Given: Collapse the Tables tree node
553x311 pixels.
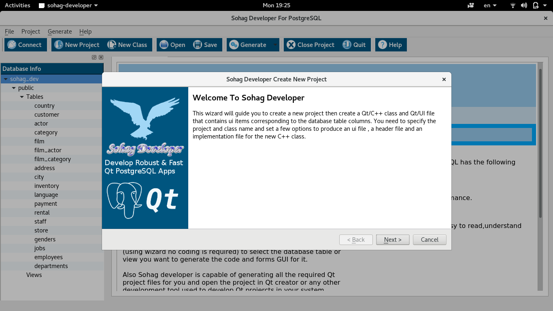Looking at the screenshot, I should (x=22, y=97).
